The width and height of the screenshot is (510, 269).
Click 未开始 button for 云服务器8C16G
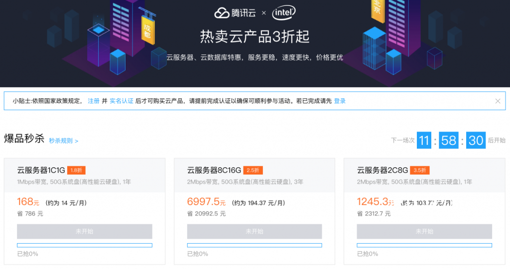pyautogui.click(x=255, y=231)
